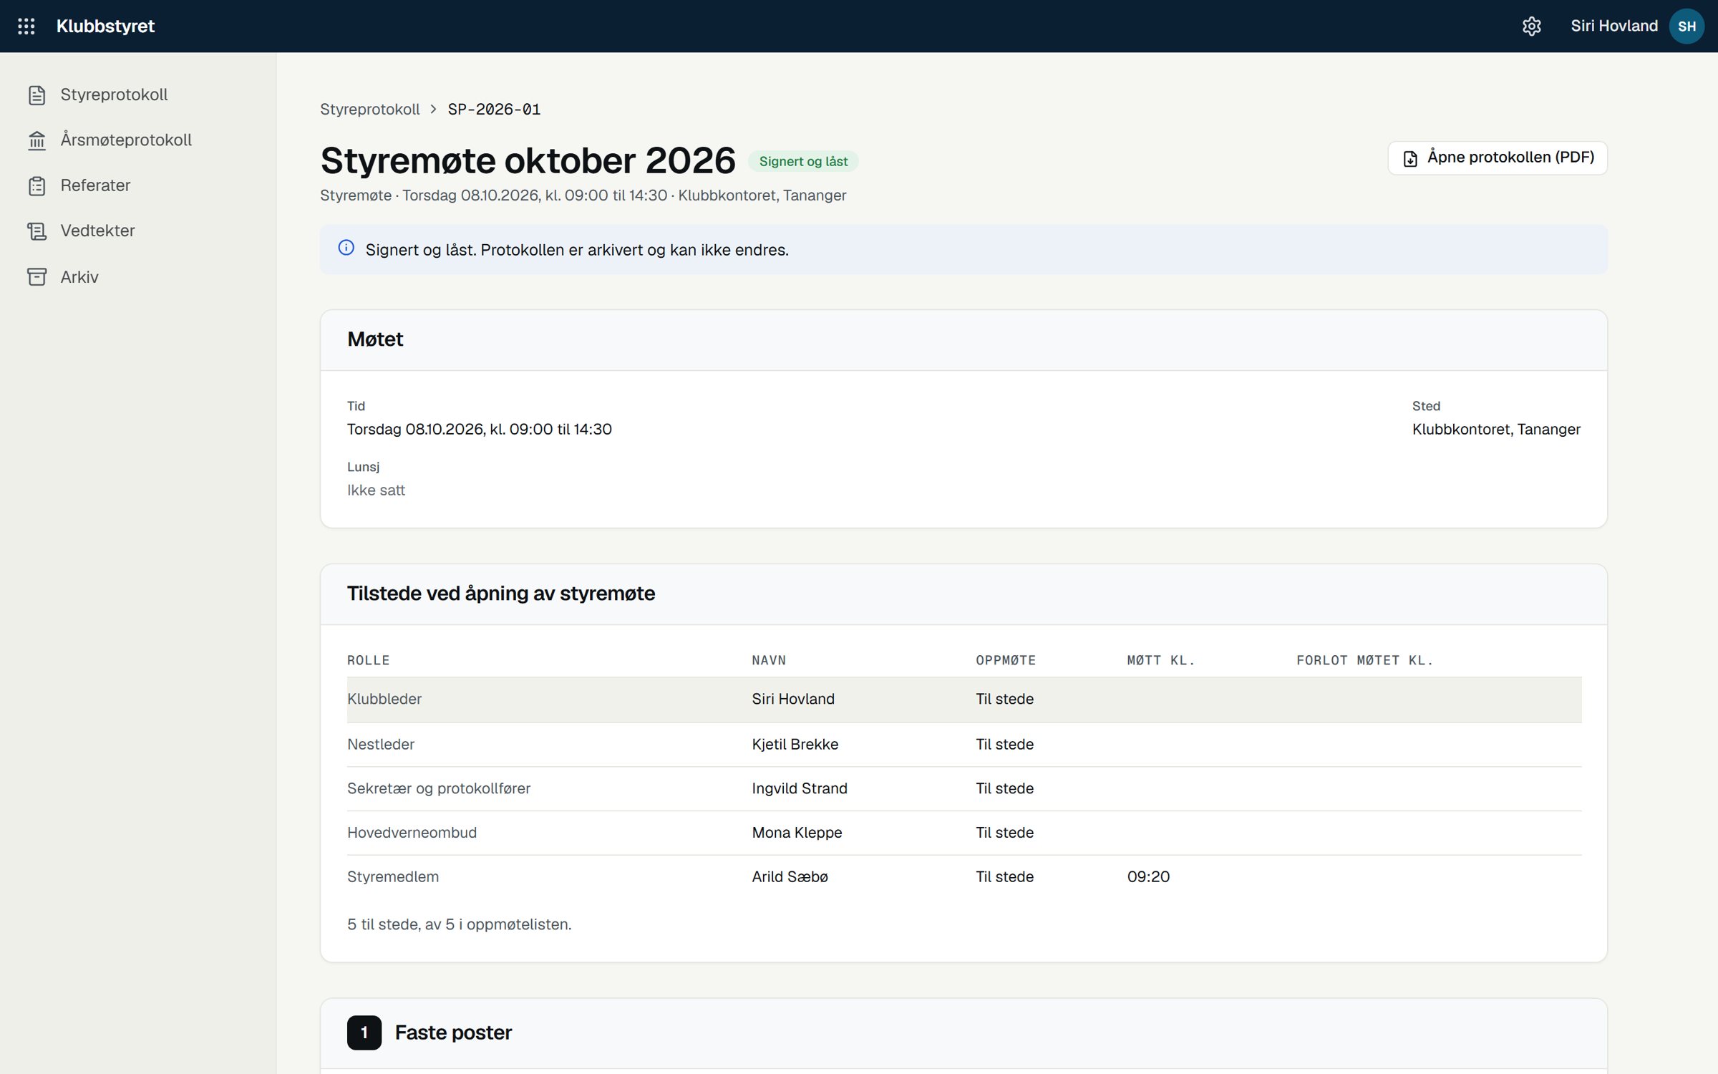
Task: Click the PDF file icon on the protocol button
Action: [1410, 159]
